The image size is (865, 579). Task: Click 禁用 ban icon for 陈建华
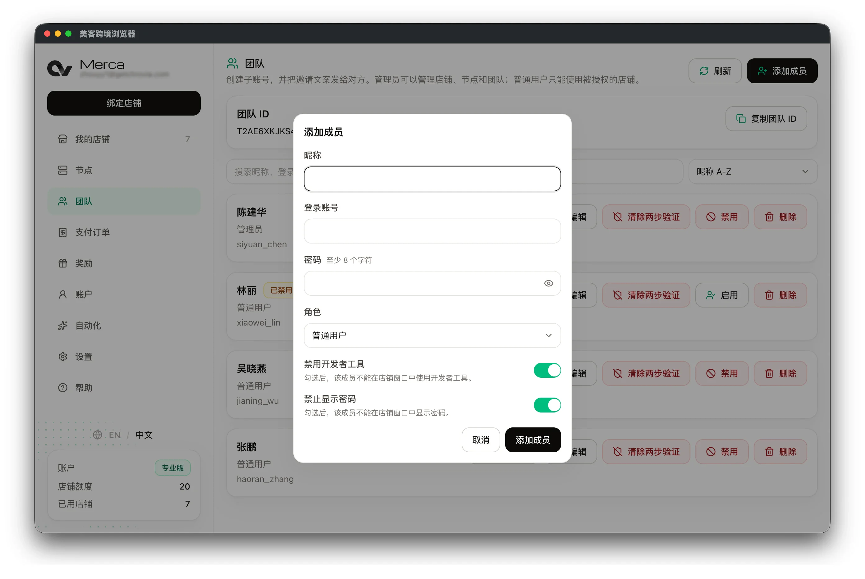pos(711,217)
